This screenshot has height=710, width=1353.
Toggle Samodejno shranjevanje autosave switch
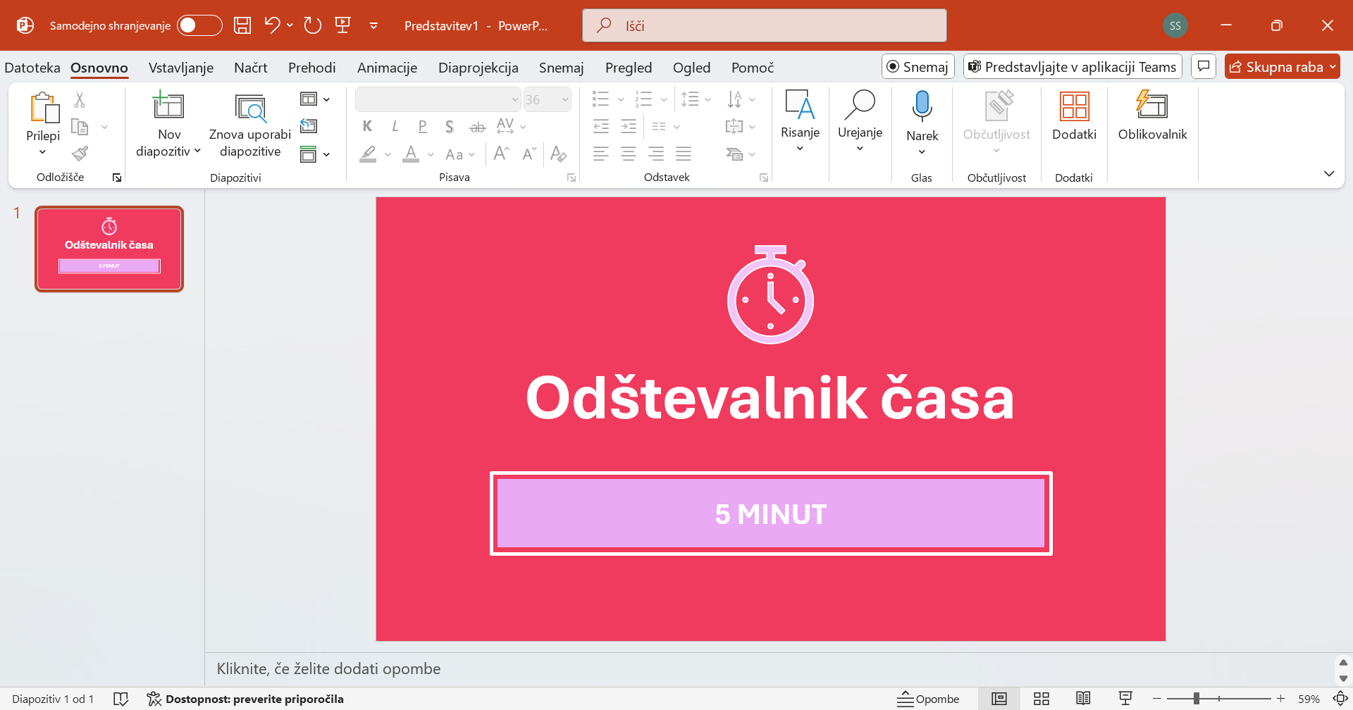(199, 26)
